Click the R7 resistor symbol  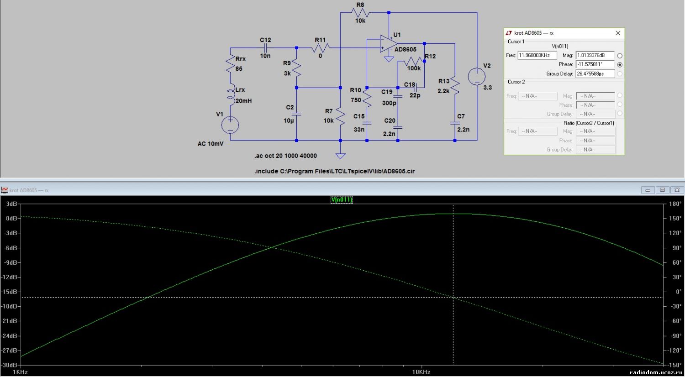click(x=340, y=116)
